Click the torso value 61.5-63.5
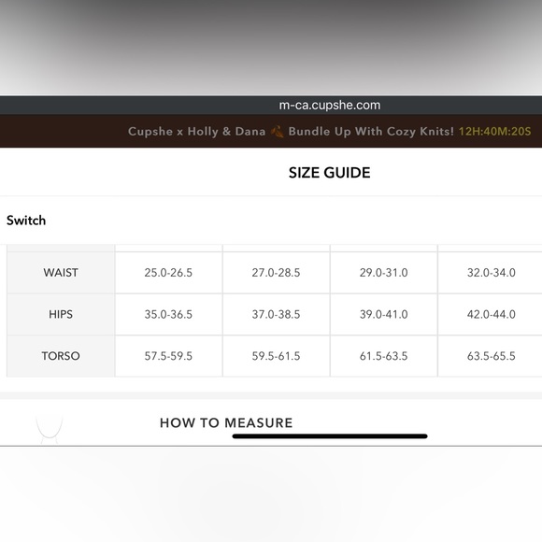This screenshot has height=542, width=542. (x=384, y=356)
